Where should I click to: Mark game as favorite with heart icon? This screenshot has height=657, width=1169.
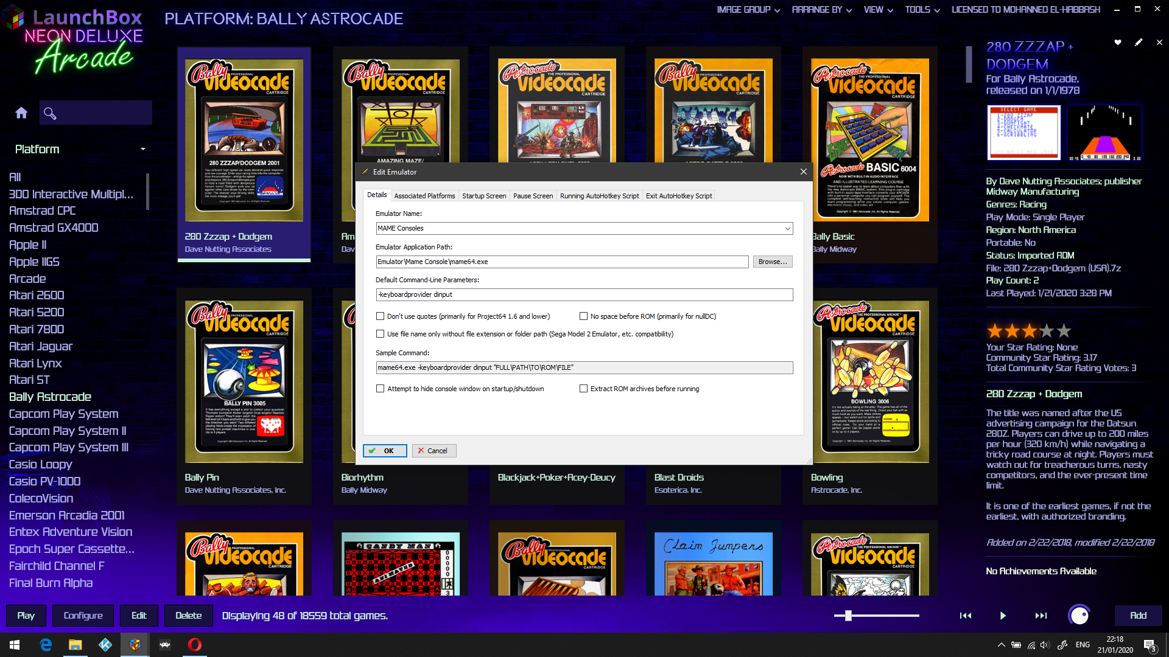[1118, 42]
